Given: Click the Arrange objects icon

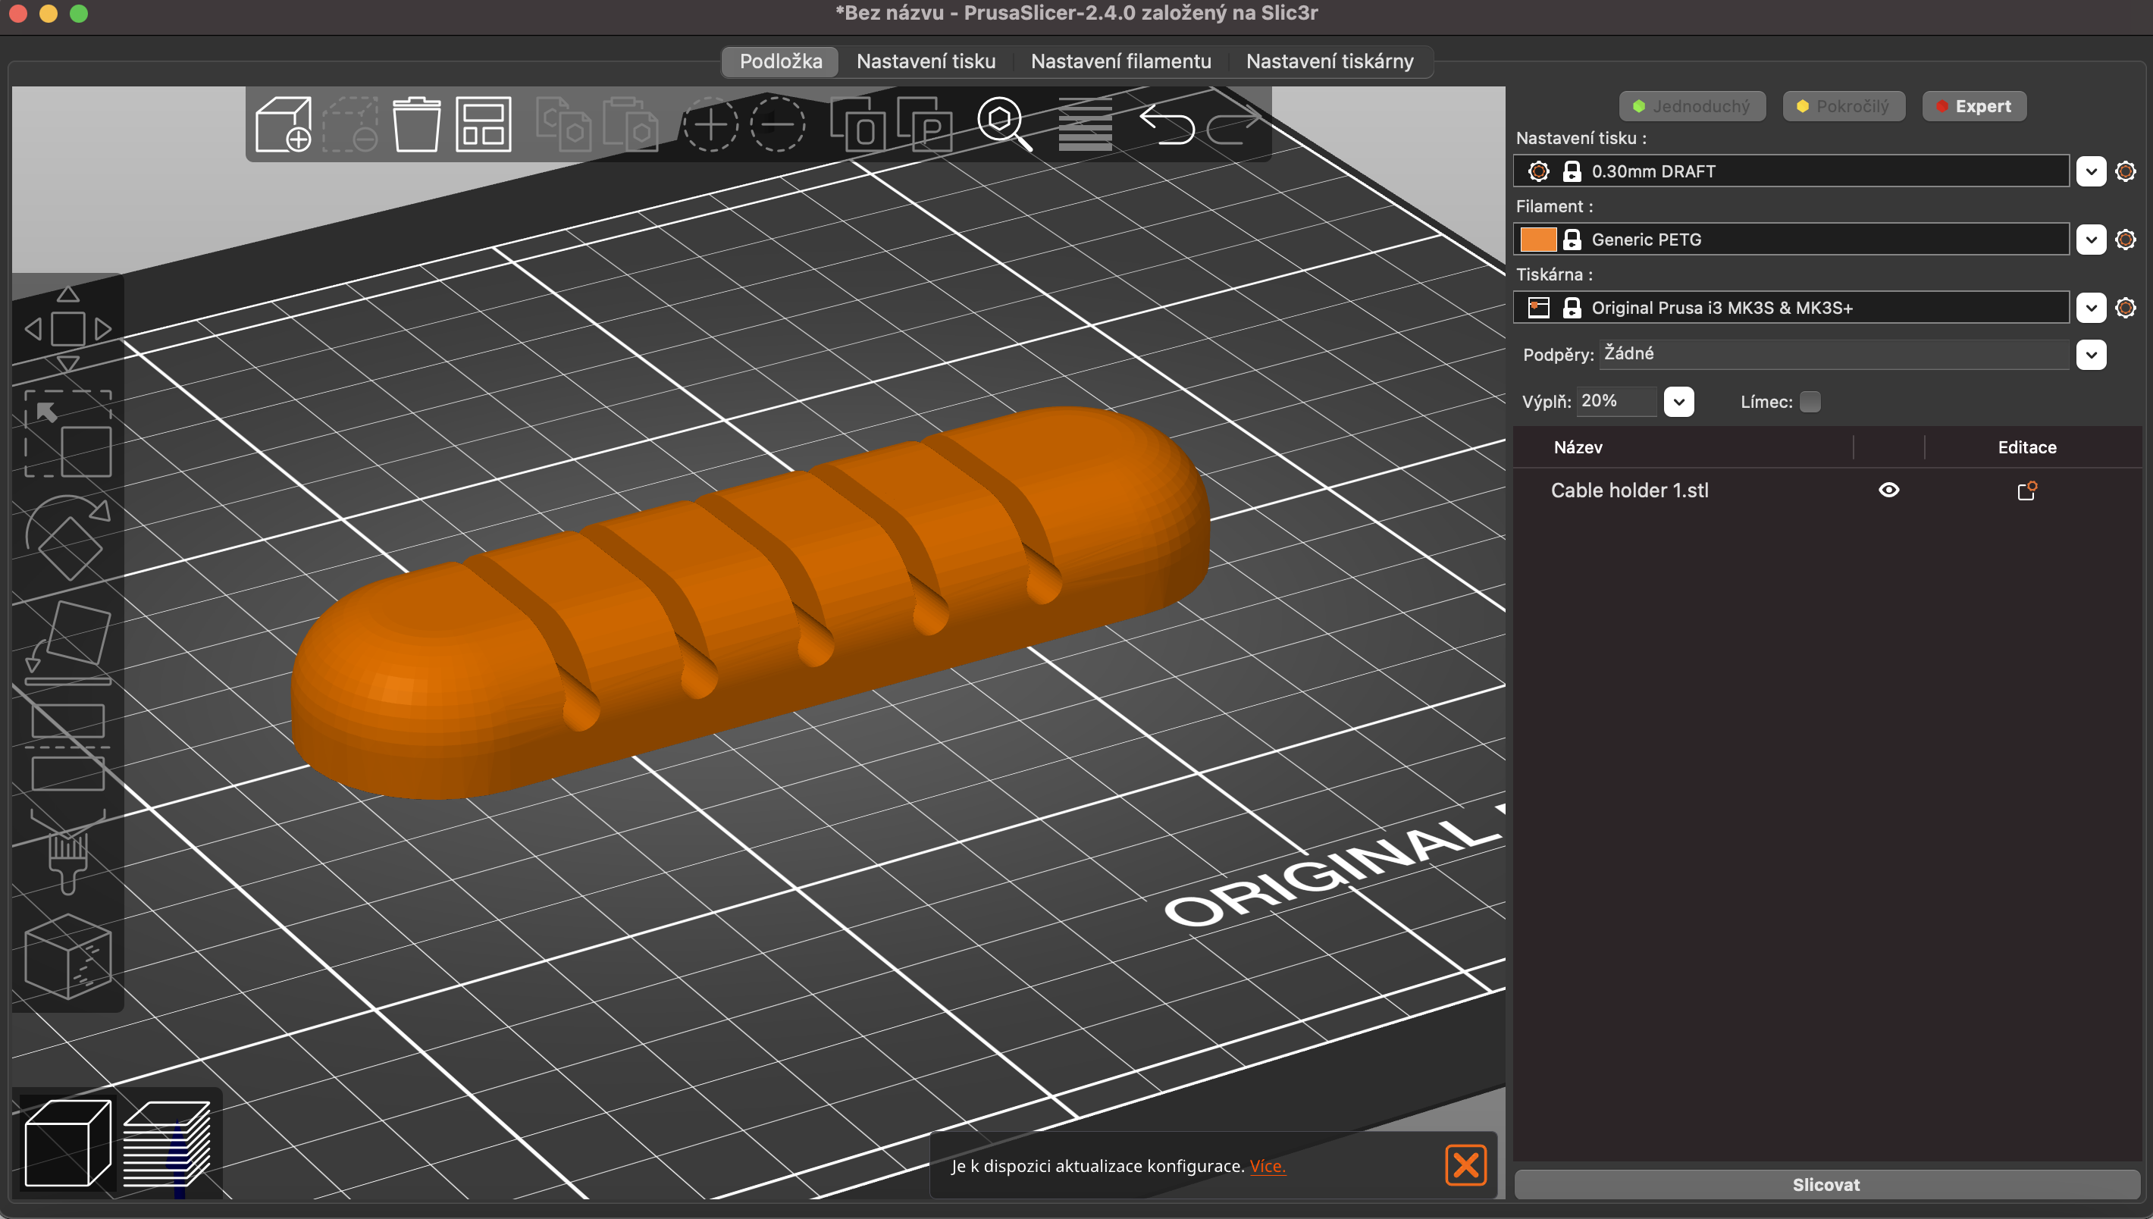Looking at the screenshot, I should 483,125.
